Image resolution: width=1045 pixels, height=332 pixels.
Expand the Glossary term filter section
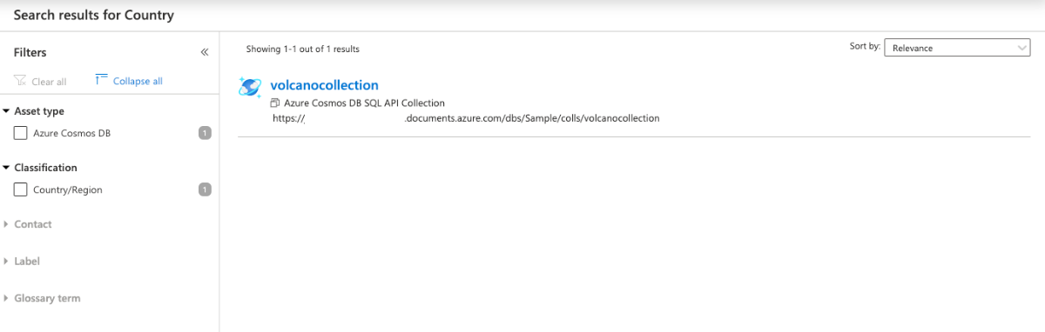(x=42, y=298)
